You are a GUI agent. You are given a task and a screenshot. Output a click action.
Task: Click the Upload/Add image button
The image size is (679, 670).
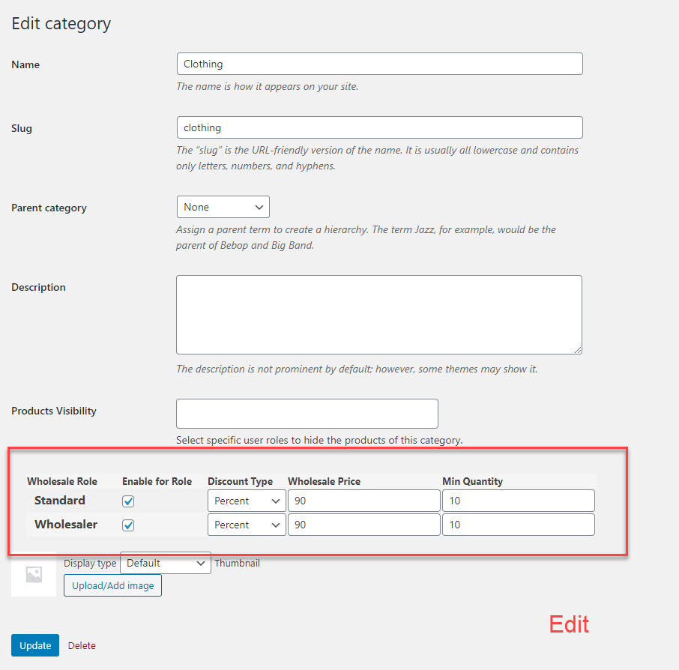pyautogui.click(x=112, y=585)
